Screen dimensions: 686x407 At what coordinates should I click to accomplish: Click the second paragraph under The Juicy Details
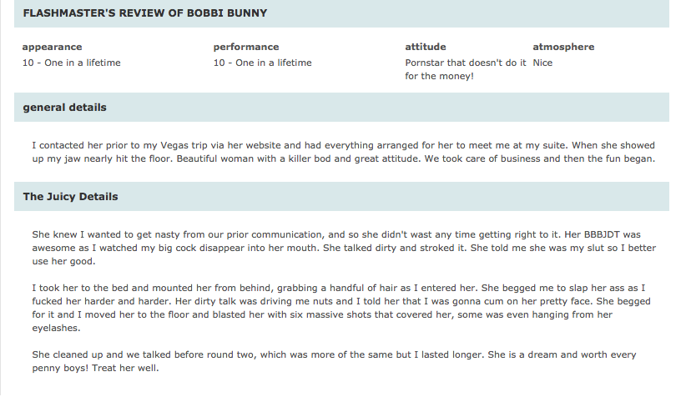[341, 308]
